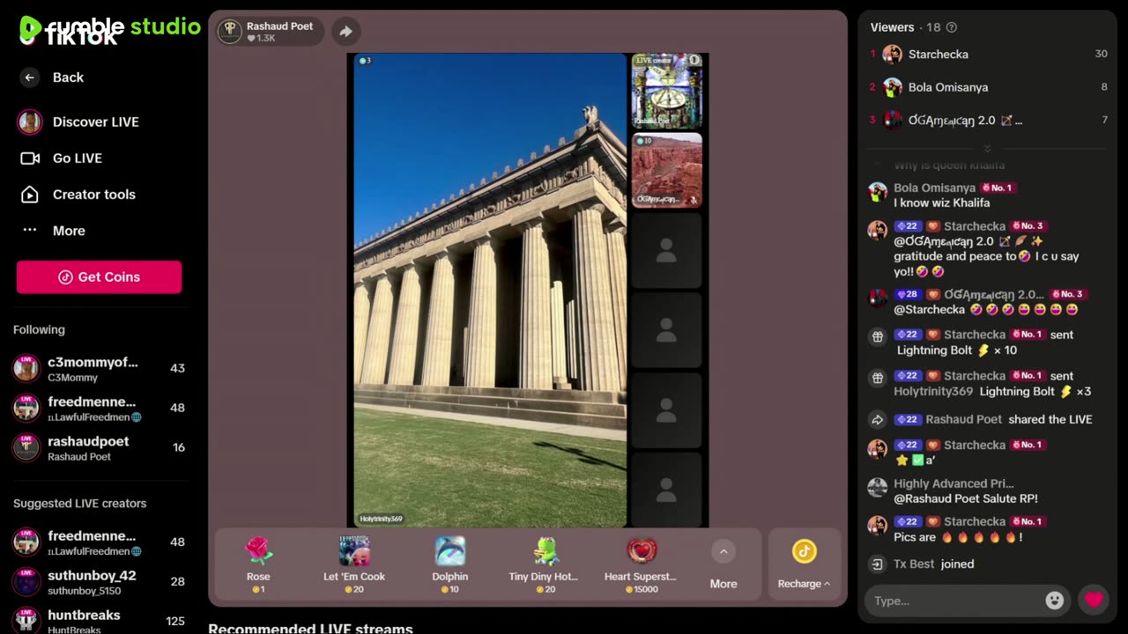The image size is (1128, 634).
Task: Select the red canyon guest thumbnail
Action: 667,170
